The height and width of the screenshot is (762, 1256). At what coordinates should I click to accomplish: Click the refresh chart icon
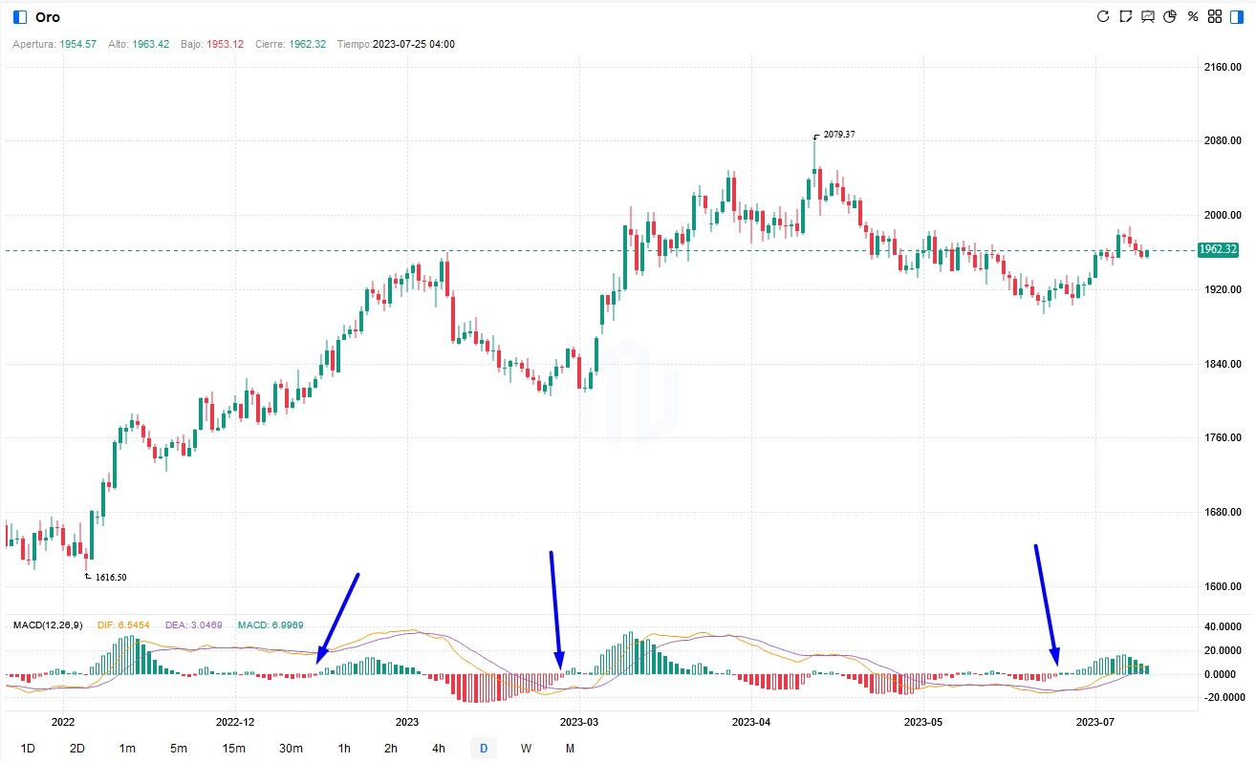(1102, 16)
